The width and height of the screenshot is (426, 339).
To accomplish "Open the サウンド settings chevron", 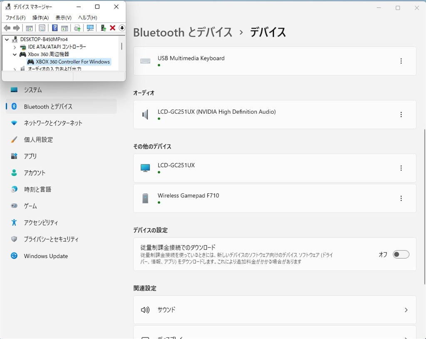I will point(406,310).
